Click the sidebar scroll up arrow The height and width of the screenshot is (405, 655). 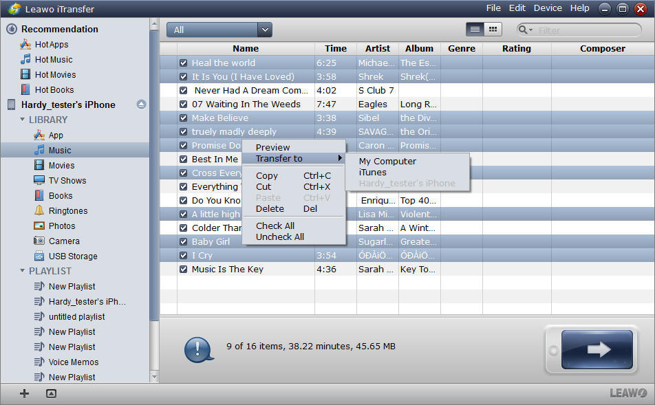pos(154,24)
